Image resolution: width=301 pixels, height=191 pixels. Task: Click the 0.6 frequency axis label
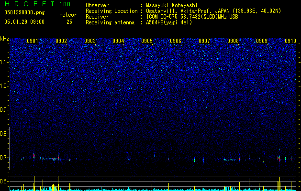4,181
